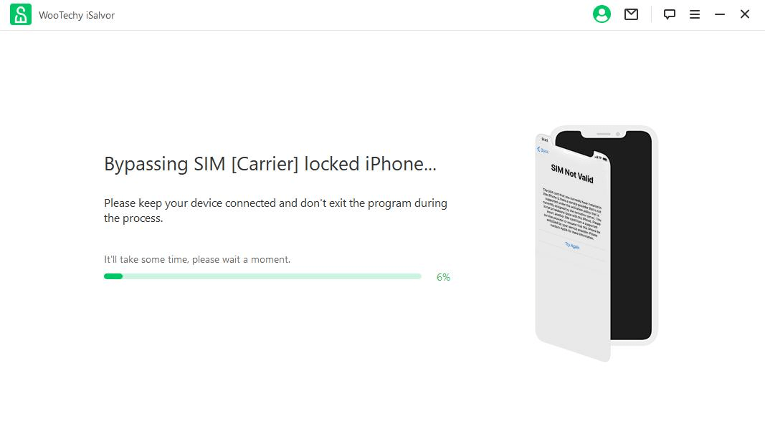The height and width of the screenshot is (446, 765).
Task: Minimize the iSalvor window
Action: (x=720, y=14)
